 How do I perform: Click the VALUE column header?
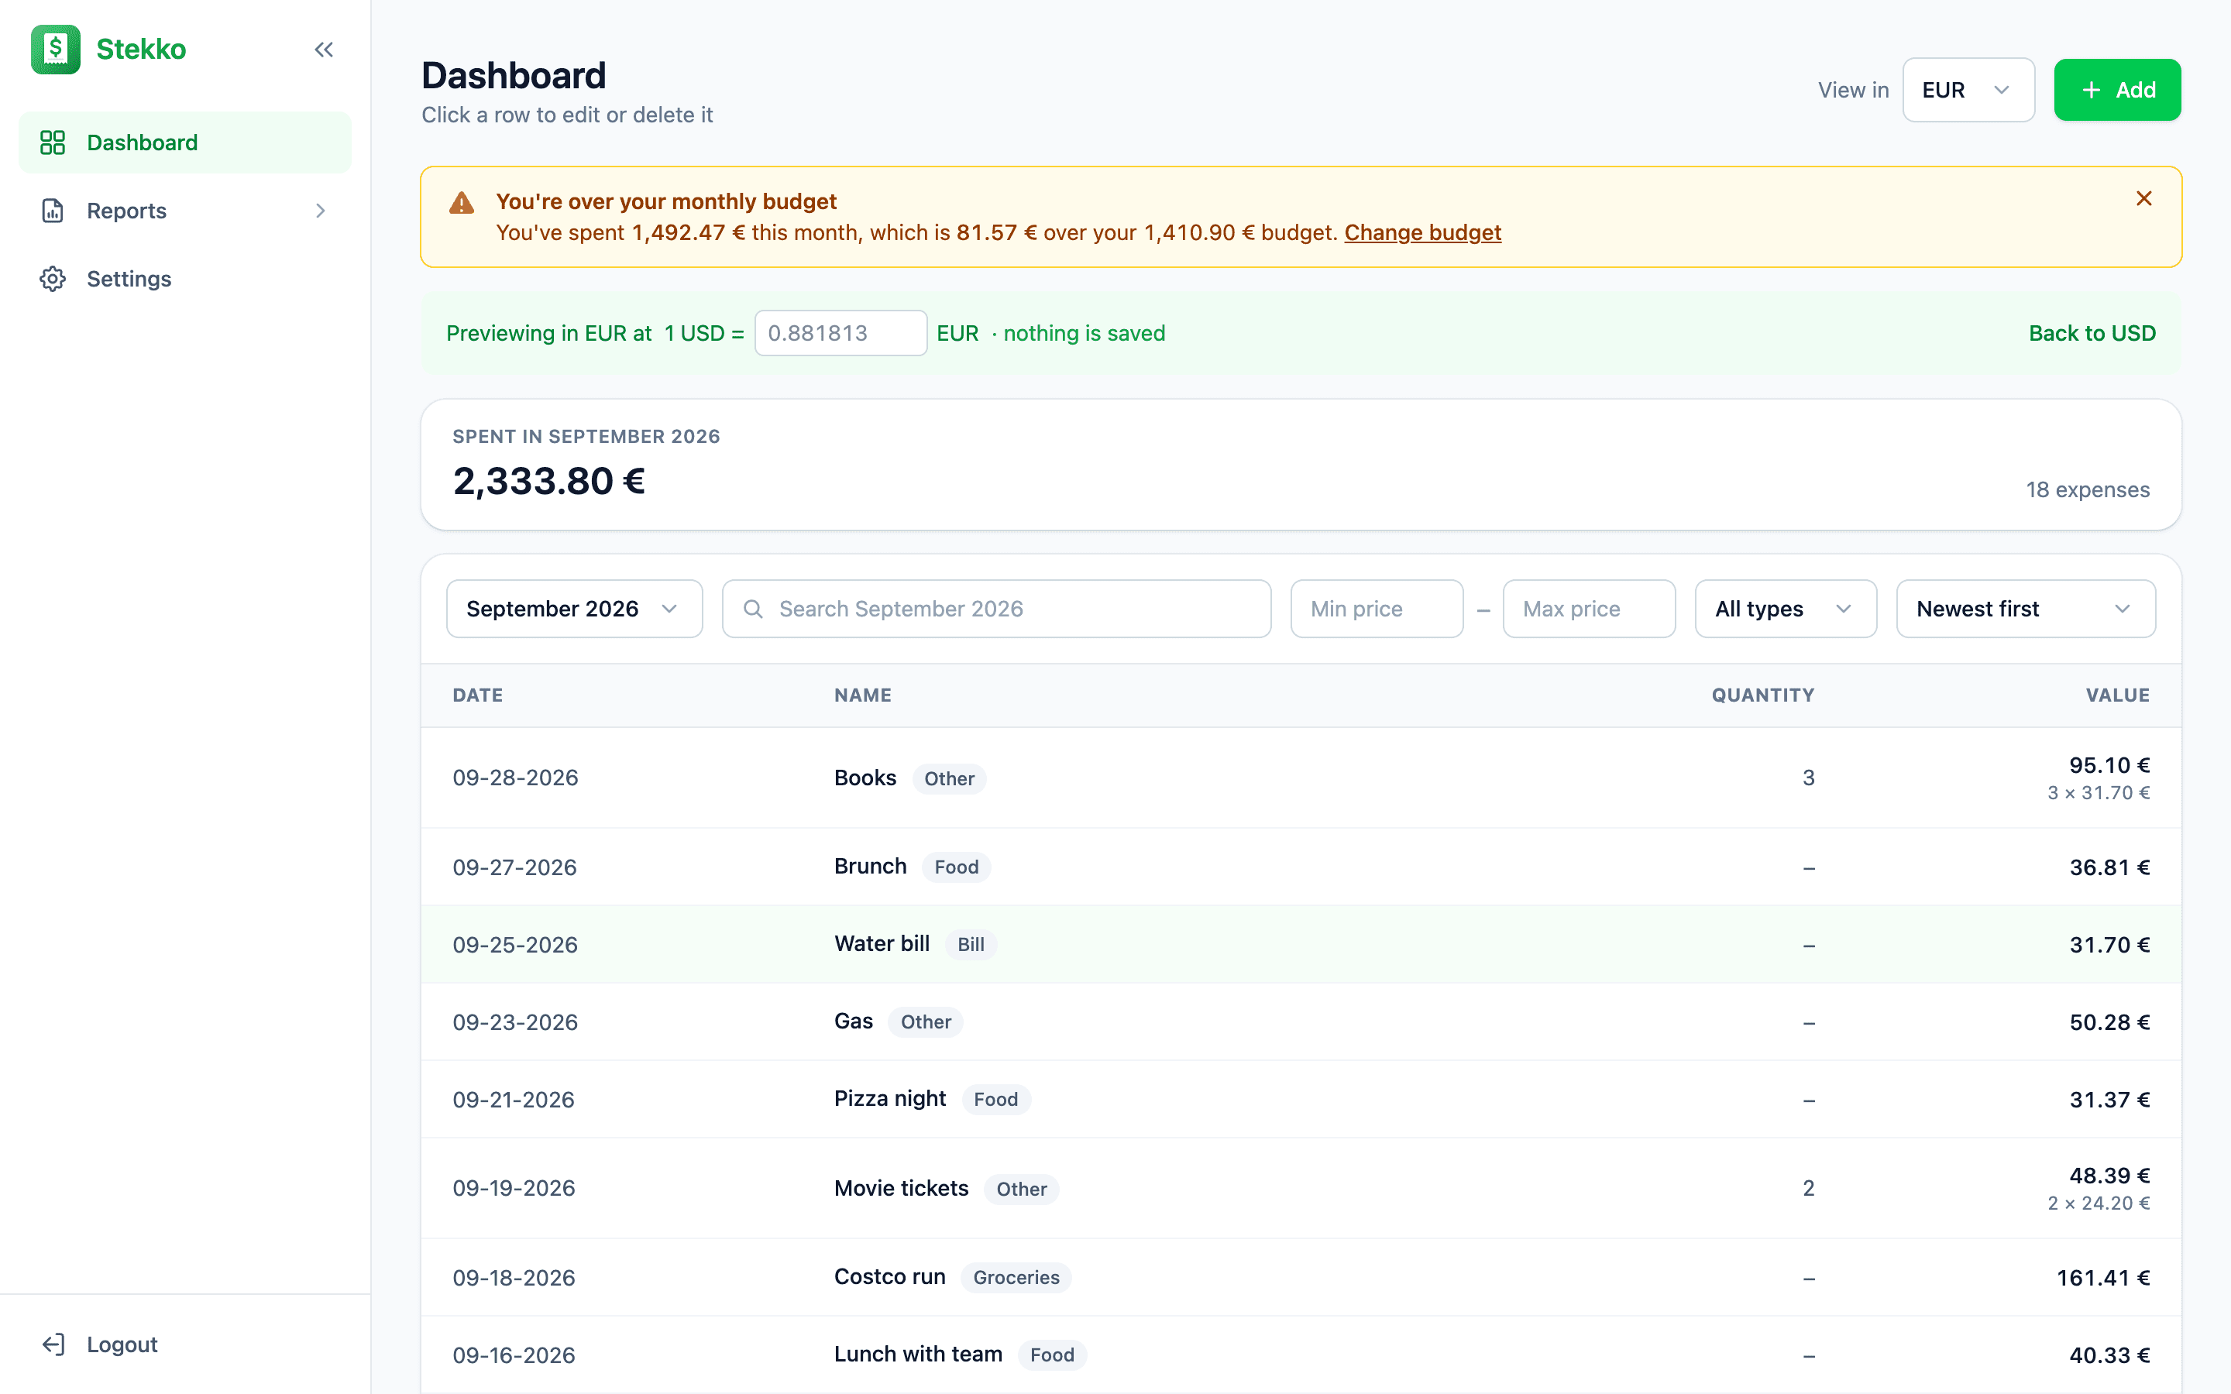[x=2118, y=695]
